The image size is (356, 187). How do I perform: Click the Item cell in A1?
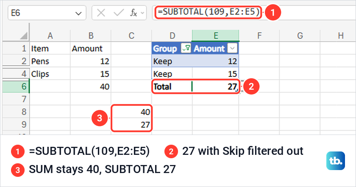[x=50, y=48]
